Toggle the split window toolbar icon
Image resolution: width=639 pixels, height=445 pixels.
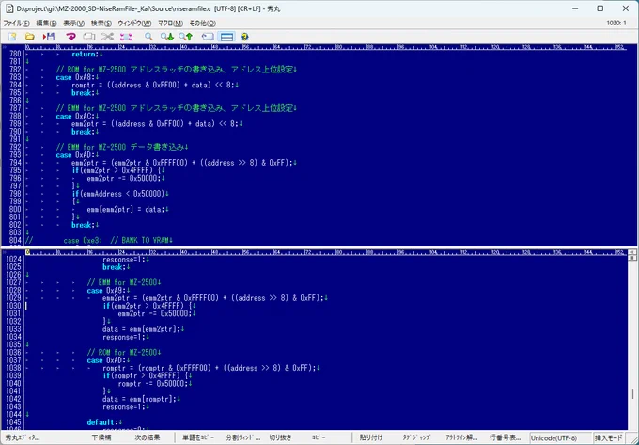(x=226, y=37)
